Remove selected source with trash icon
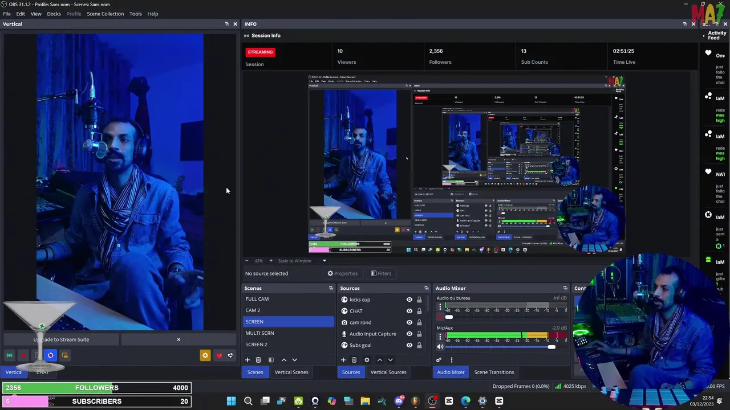The image size is (730, 410). [354, 360]
